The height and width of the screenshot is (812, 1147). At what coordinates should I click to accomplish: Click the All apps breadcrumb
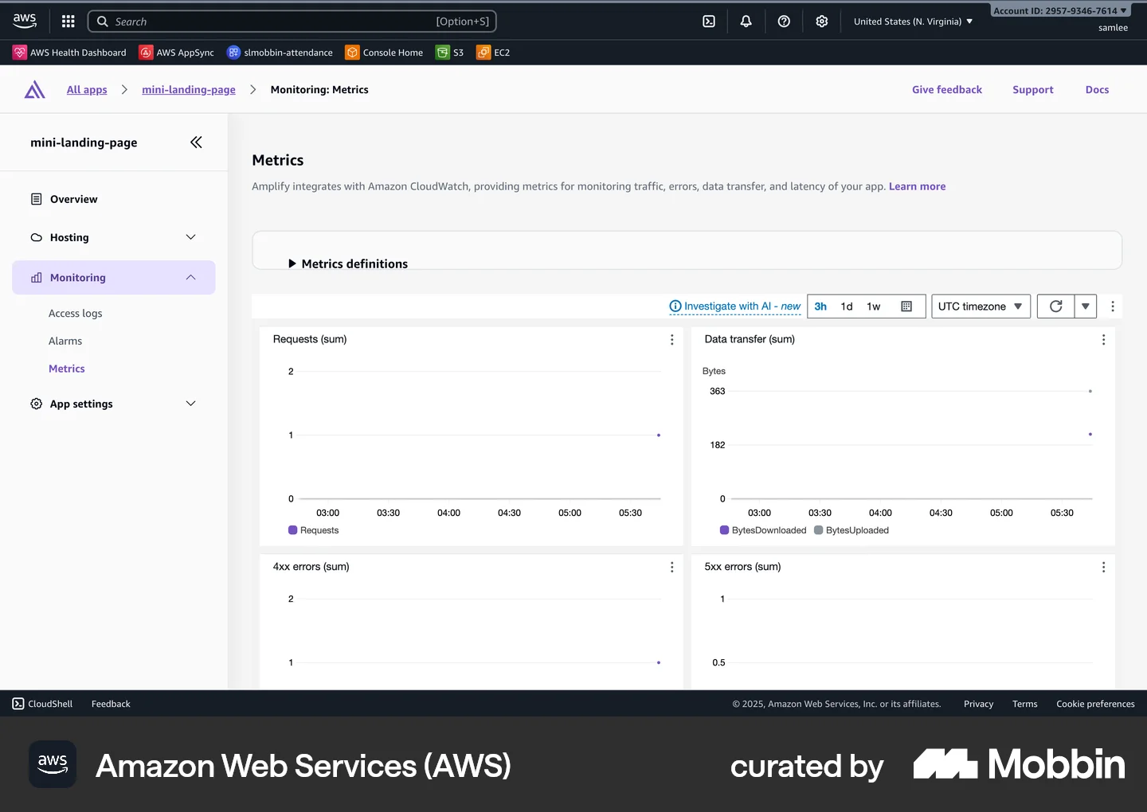point(87,90)
